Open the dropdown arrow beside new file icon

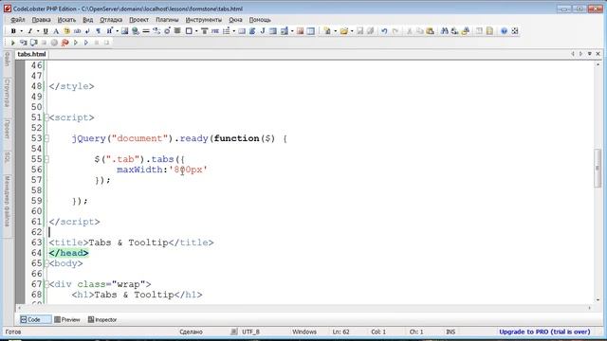(335, 31)
